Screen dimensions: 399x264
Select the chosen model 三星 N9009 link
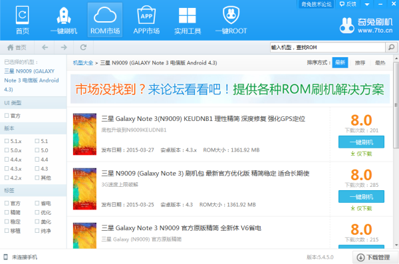(31, 80)
